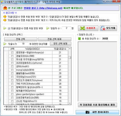Check the box for 신나는 학습(kkhos11) row

tap(12, 101)
